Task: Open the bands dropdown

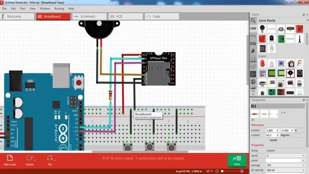Action: pyautogui.click(x=285, y=156)
